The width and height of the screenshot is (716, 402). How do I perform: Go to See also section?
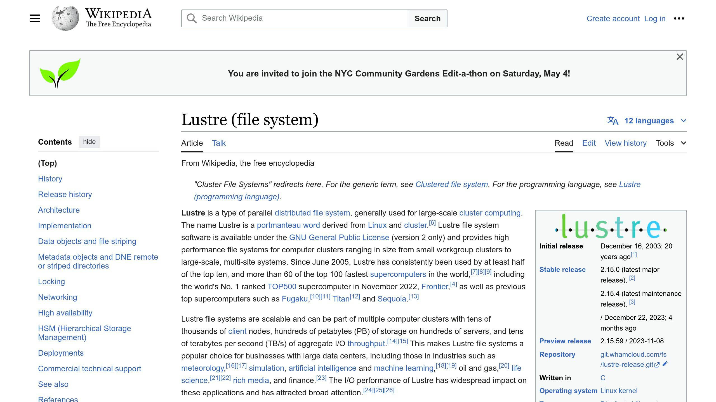click(x=53, y=384)
